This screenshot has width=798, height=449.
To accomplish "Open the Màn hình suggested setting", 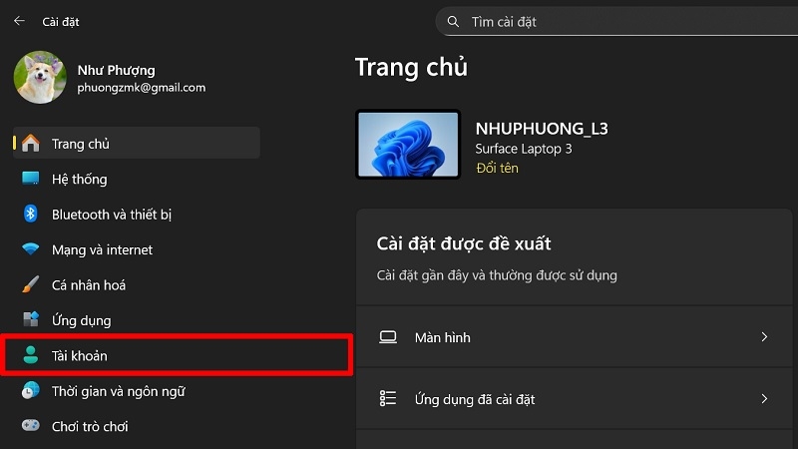I will (575, 337).
